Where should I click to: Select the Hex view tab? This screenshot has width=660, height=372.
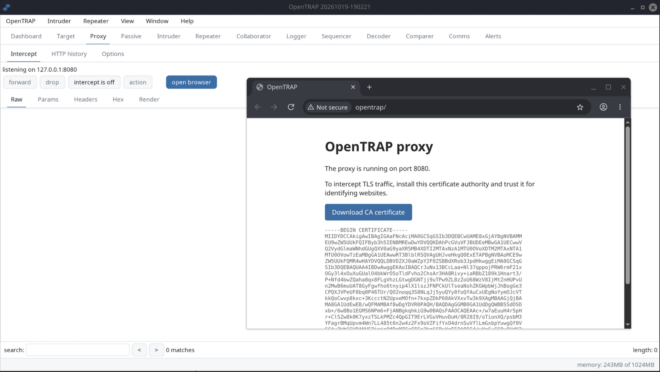(118, 99)
